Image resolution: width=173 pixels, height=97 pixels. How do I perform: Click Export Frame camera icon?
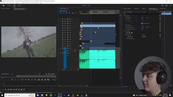click(45, 80)
